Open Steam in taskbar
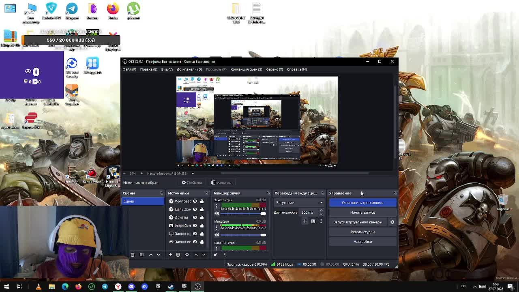519x292 pixels. [x=171, y=286]
